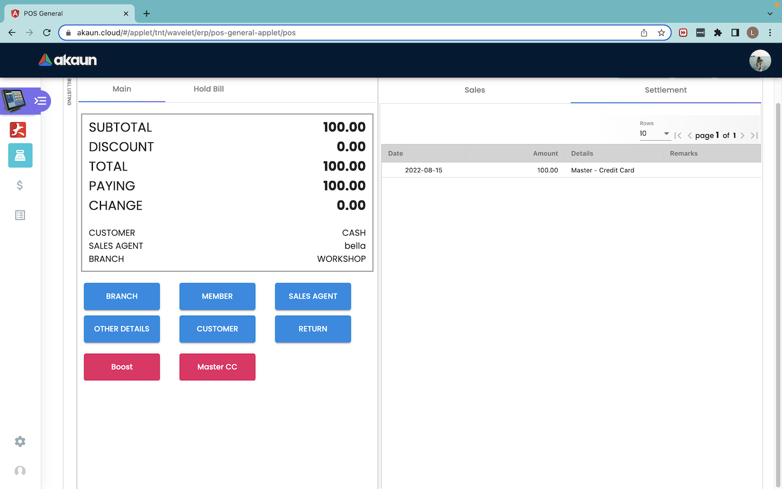Pay with the Master CC button

coord(217,367)
